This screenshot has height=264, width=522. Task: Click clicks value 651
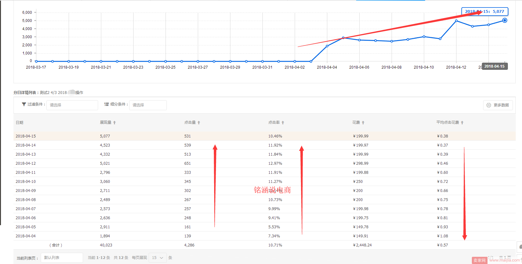187,163
